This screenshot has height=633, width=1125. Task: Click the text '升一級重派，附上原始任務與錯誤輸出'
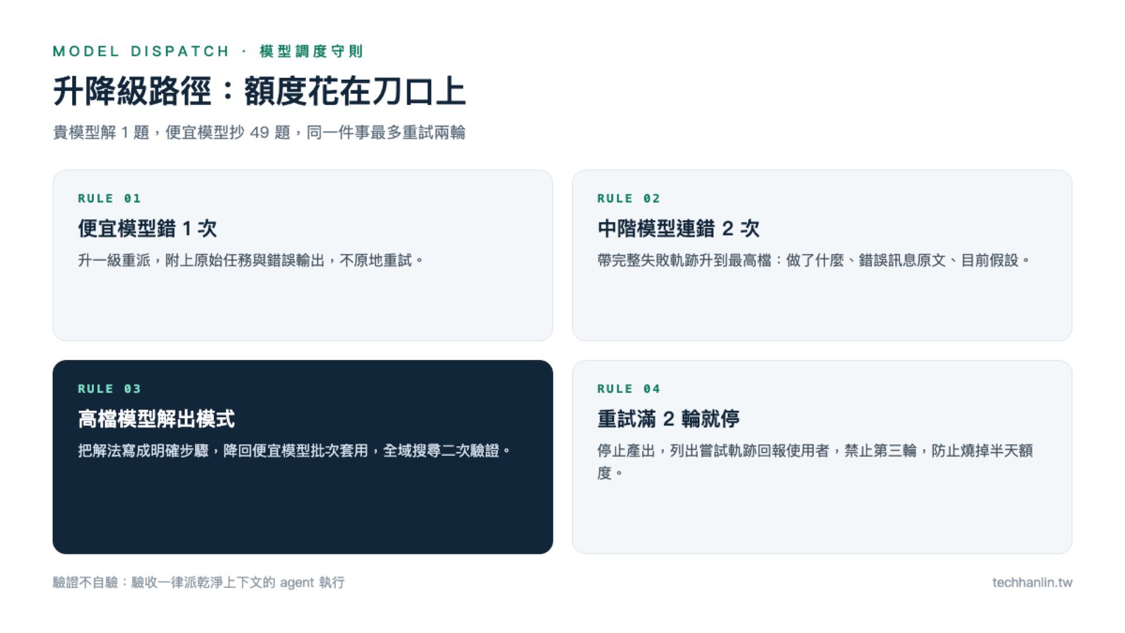(202, 260)
